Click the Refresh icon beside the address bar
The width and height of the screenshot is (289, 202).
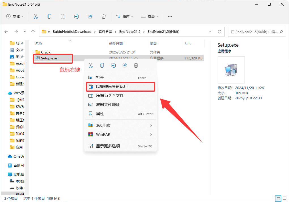tap(220, 32)
